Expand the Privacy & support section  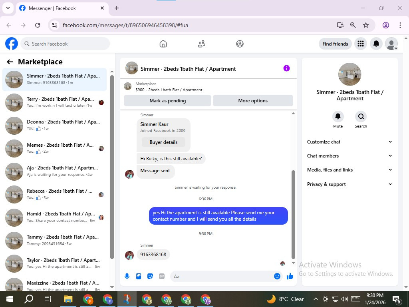(349, 184)
